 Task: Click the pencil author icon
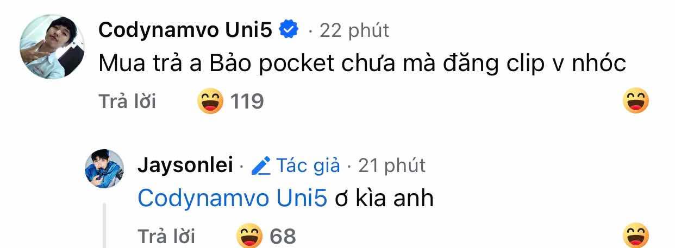261,165
